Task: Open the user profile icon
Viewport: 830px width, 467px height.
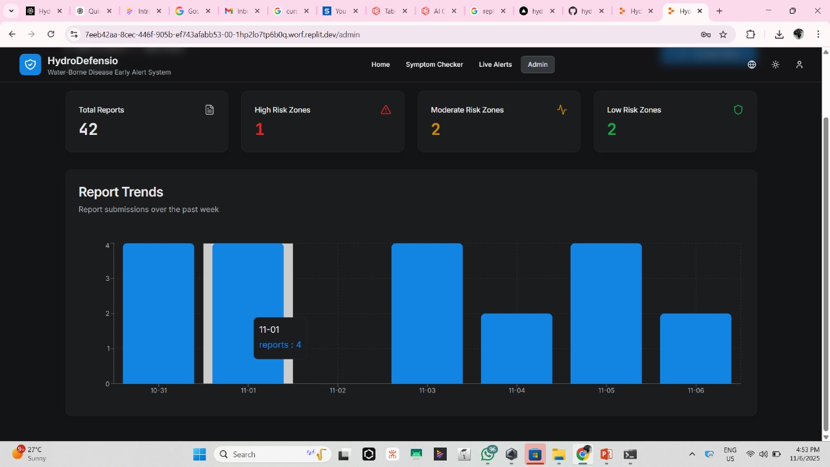Action: 800,65
